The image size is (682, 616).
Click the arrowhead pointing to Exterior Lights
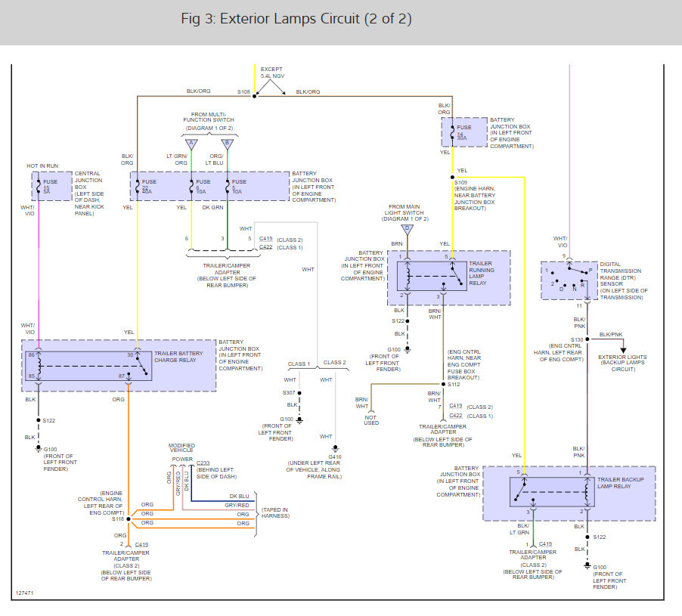[x=623, y=351]
